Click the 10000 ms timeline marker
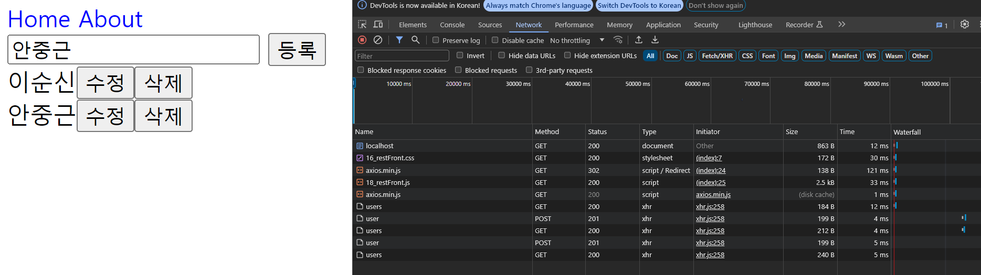The image size is (981, 275). (398, 84)
